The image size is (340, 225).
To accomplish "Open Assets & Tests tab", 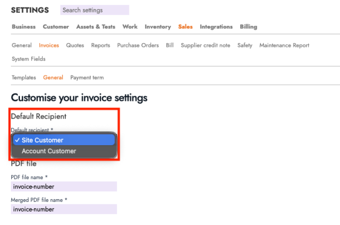I will (x=96, y=27).
